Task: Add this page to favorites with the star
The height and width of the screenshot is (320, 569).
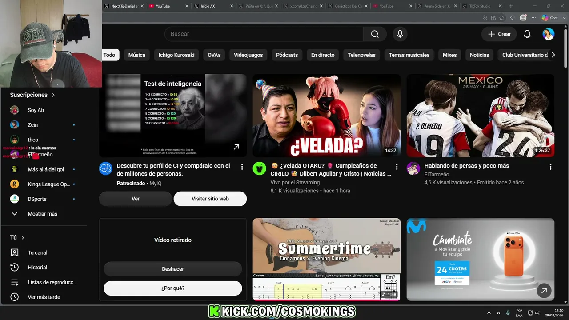Action: 502,18
